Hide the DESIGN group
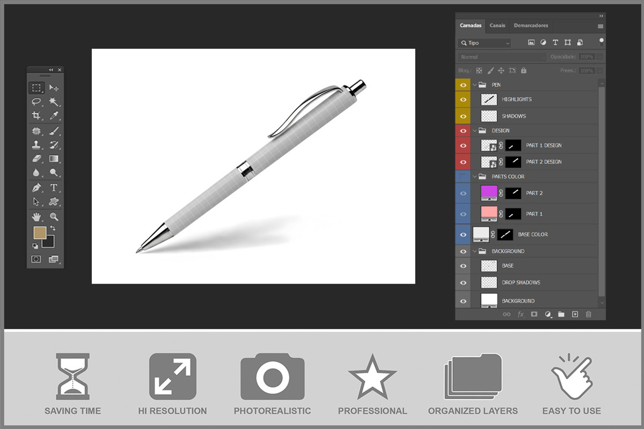Image resolution: width=644 pixels, height=429 pixels. point(463,130)
